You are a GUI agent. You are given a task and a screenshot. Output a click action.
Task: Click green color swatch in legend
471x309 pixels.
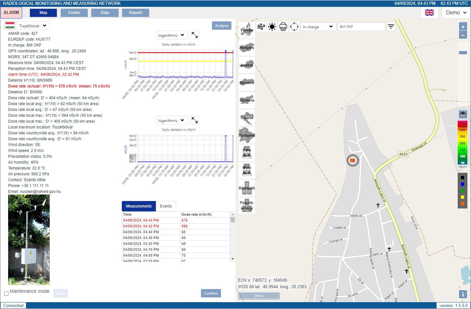463,191
